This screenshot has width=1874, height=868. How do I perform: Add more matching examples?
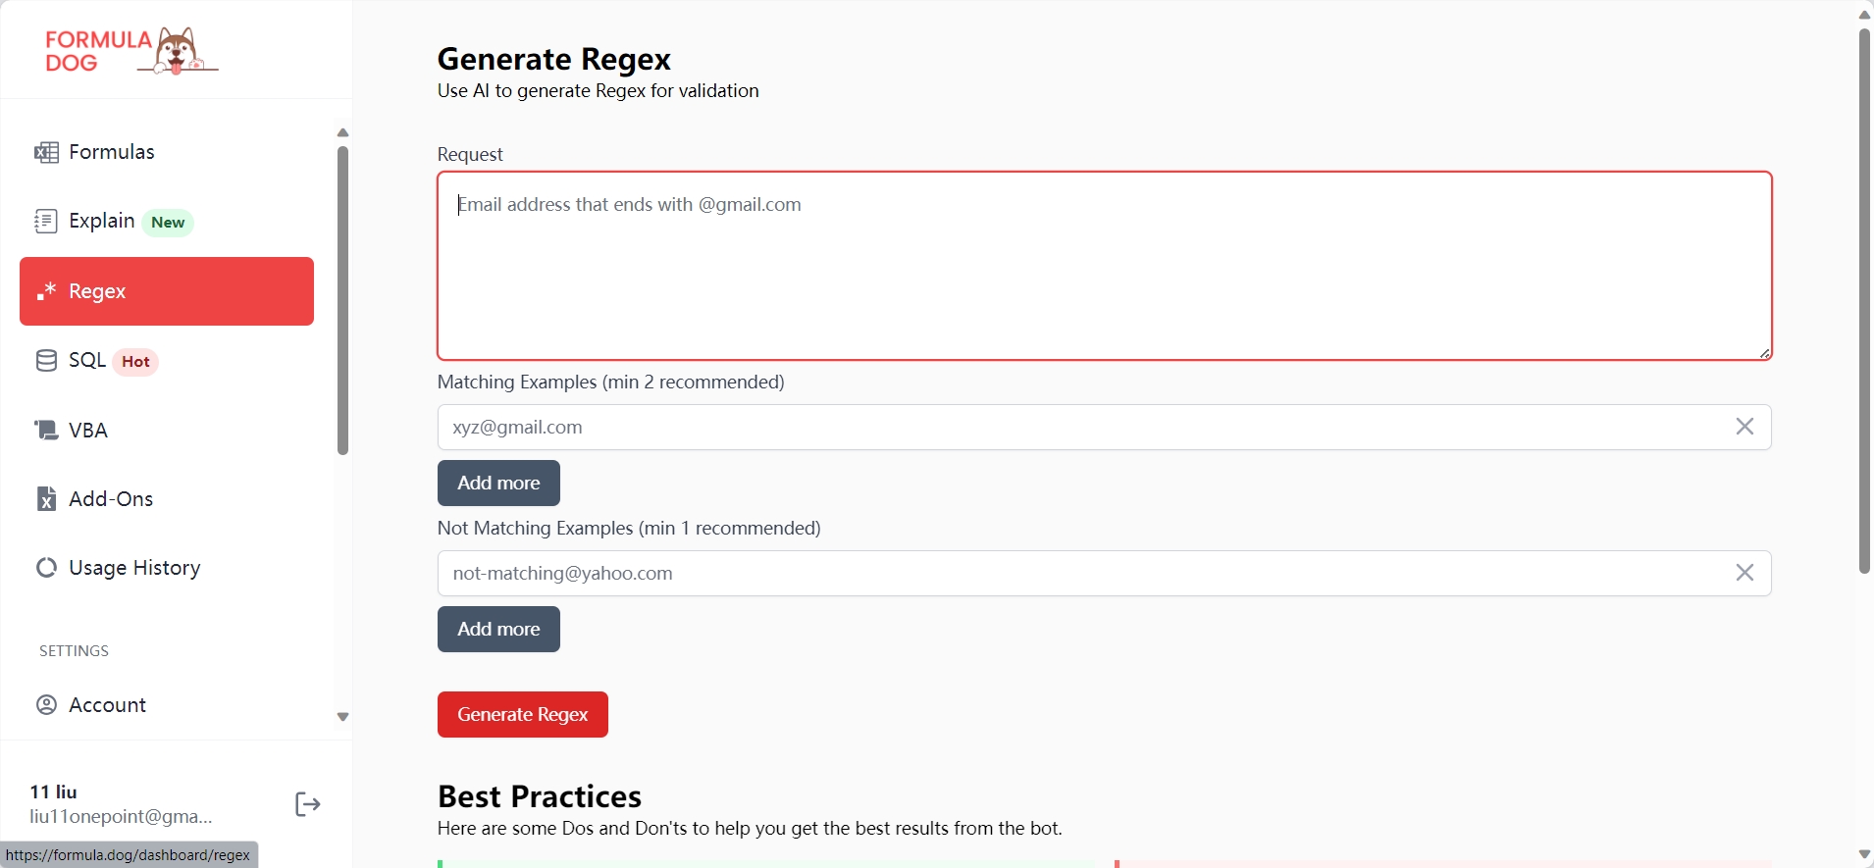click(498, 483)
